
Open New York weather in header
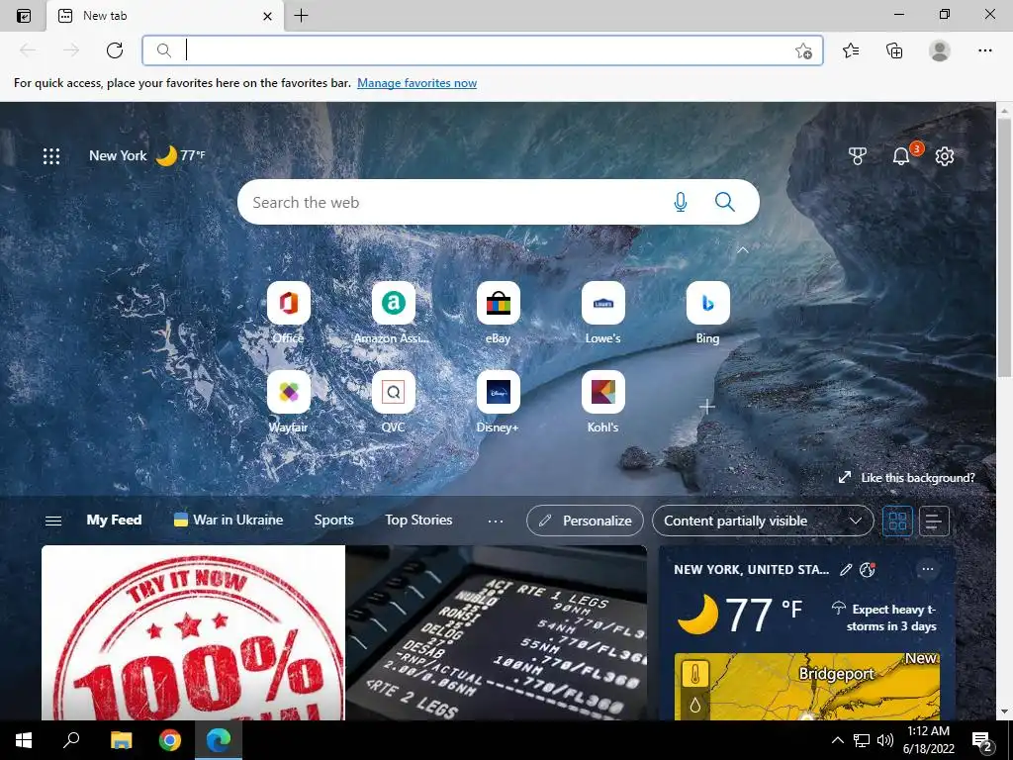click(x=146, y=155)
